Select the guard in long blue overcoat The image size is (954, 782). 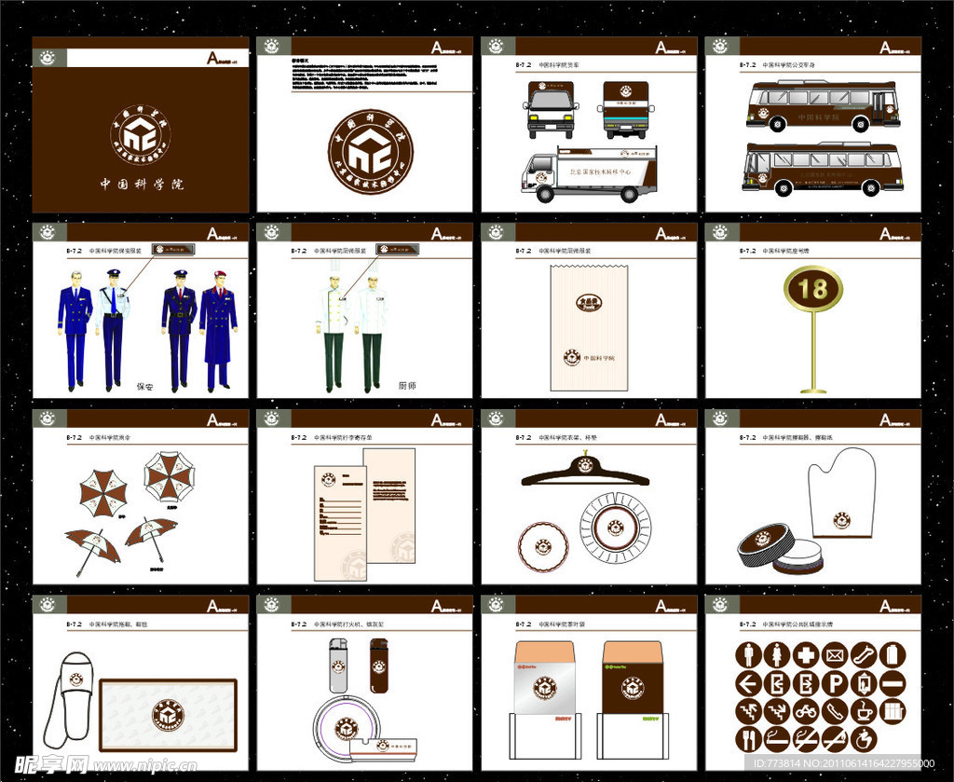pyautogui.click(x=218, y=331)
